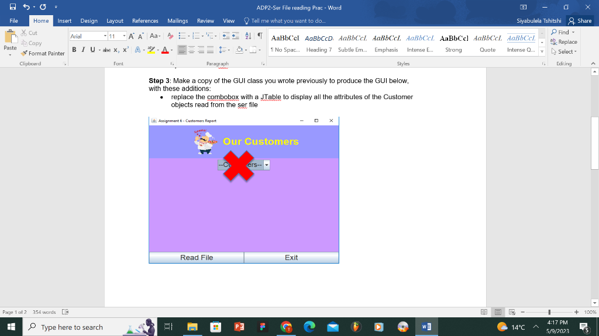Screen dimensions: 599x336
Task: Apply the Strong style
Action: click(x=453, y=43)
